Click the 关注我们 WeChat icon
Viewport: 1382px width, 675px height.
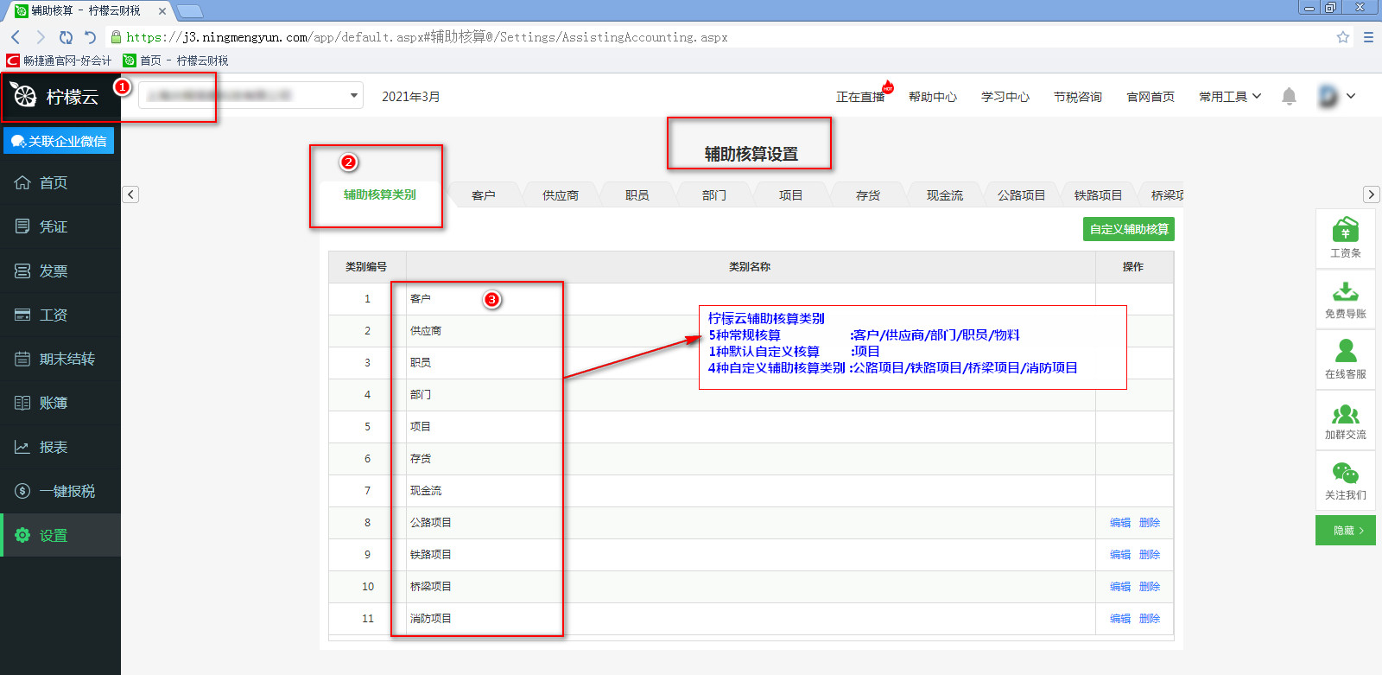1345,474
